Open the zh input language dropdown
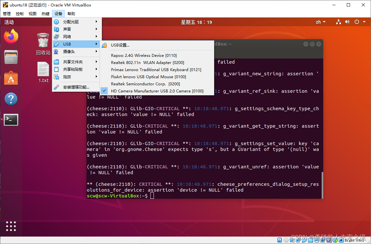 321,22
